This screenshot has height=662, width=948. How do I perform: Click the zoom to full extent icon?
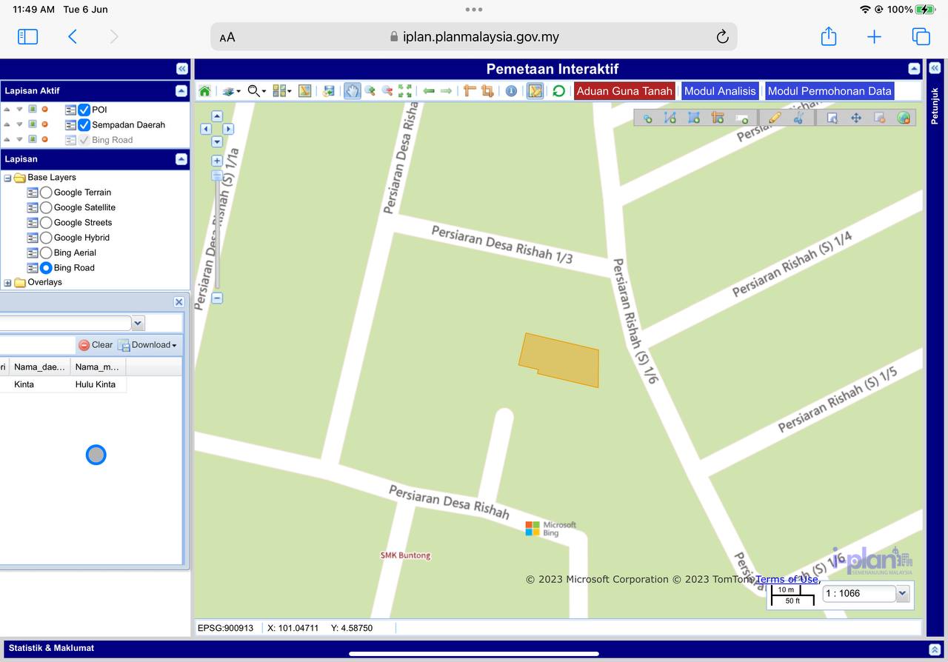tap(405, 91)
